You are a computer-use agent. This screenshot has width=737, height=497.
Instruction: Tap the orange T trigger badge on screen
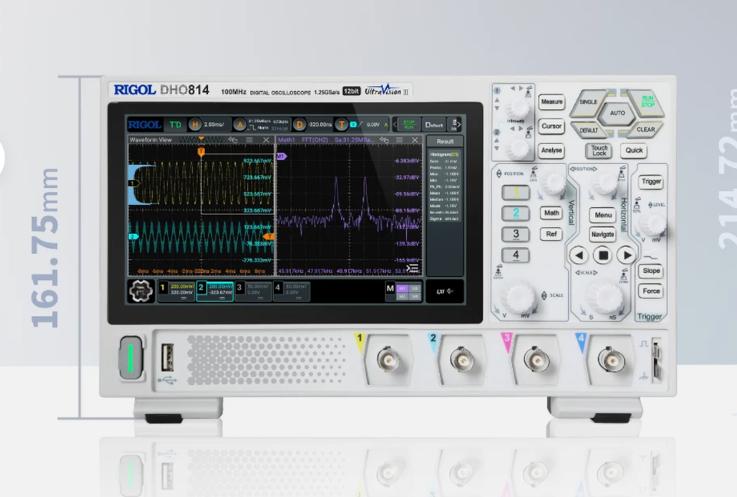[341, 124]
